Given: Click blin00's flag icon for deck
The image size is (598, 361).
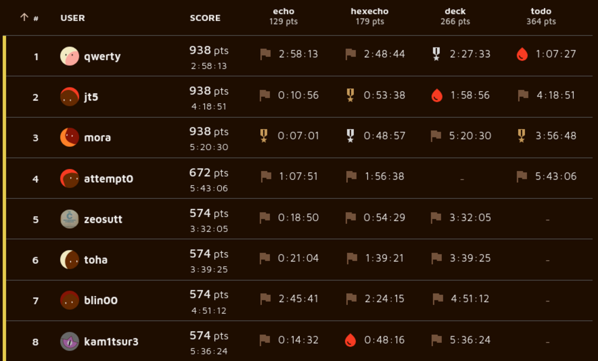Looking at the screenshot, I should pos(437,299).
